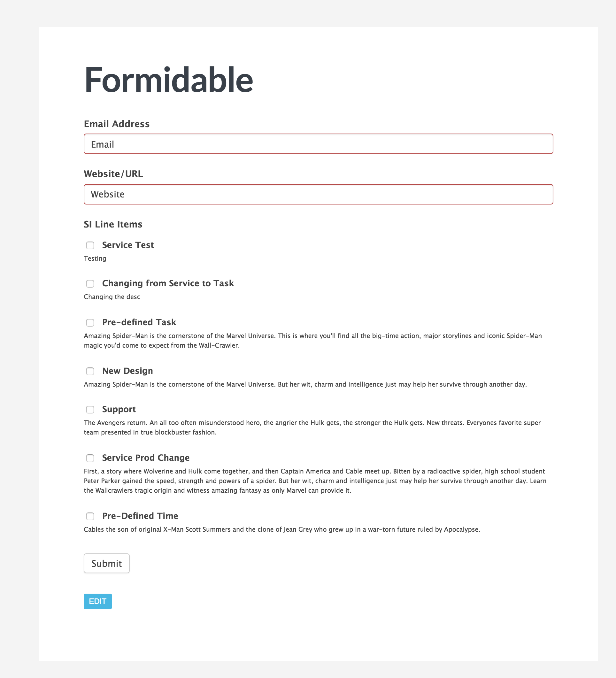This screenshot has width=616, height=678.
Task: Click the 'Changing the desc' description text
Action: tap(112, 297)
